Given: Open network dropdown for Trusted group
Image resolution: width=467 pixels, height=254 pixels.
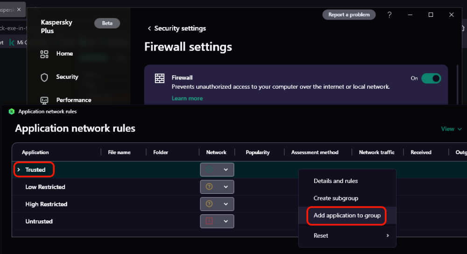Looking at the screenshot, I should coord(217,170).
